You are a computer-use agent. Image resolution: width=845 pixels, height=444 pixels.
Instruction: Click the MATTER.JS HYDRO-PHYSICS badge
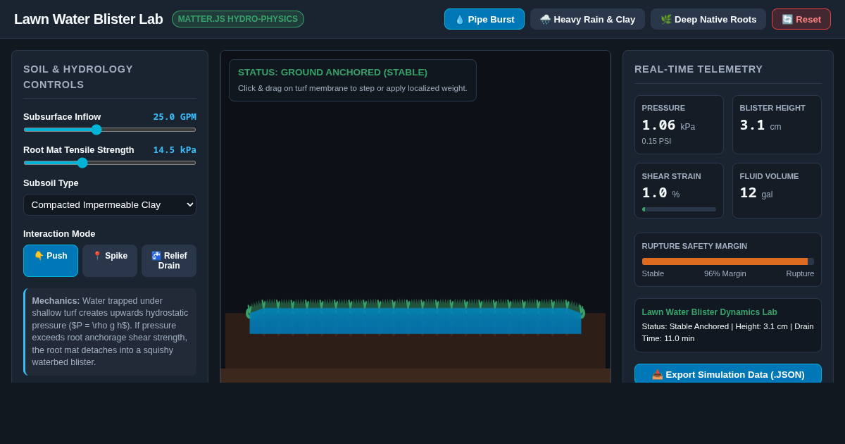coord(238,19)
